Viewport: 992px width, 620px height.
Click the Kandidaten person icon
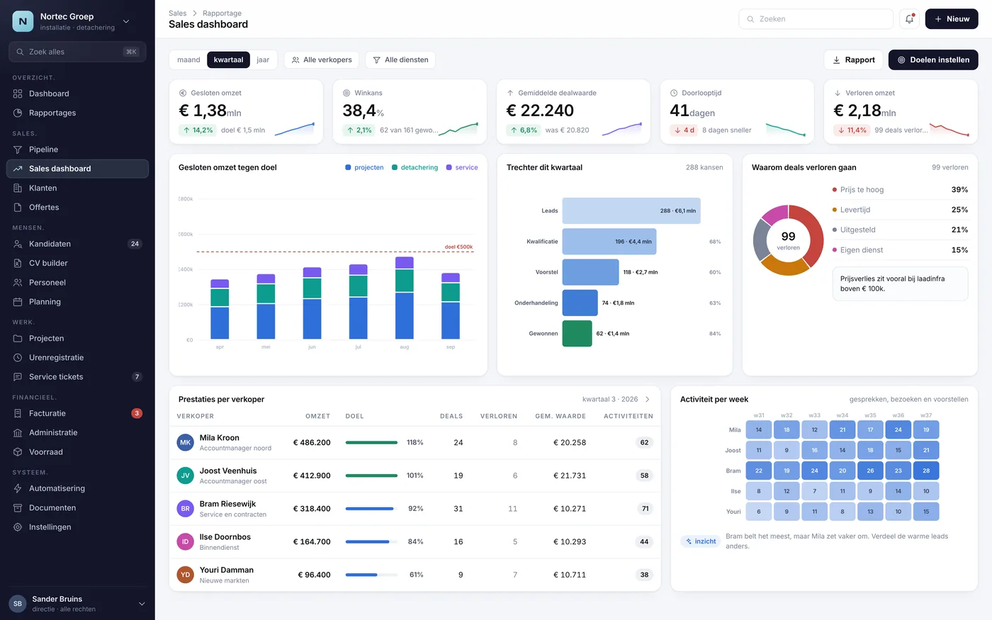click(18, 244)
